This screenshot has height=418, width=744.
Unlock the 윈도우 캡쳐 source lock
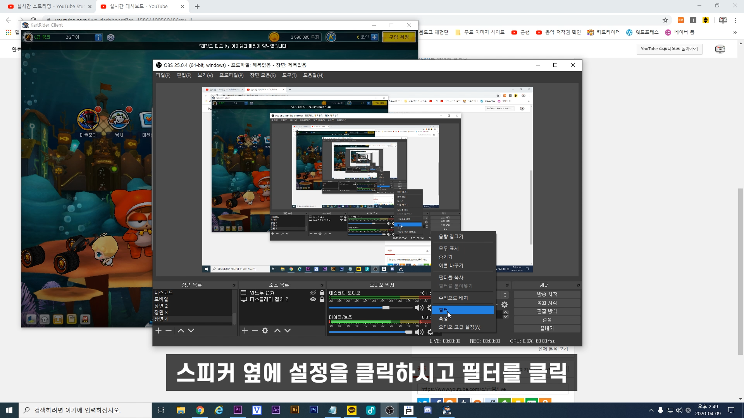click(322, 293)
